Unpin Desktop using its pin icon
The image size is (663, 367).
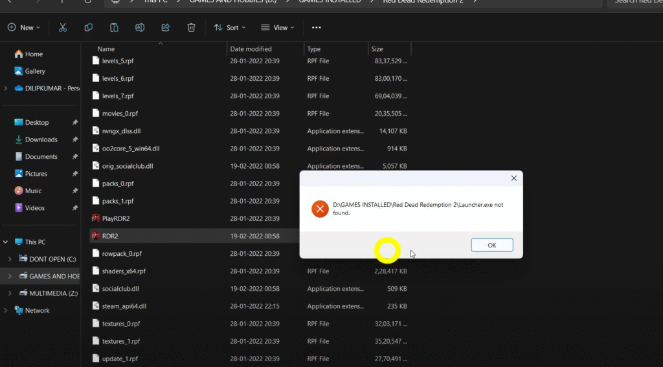[75, 122]
